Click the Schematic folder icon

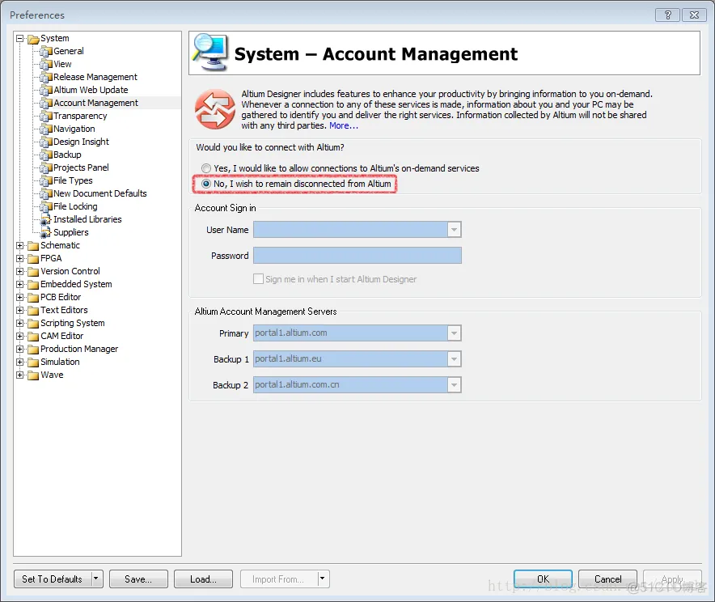coord(33,246)
